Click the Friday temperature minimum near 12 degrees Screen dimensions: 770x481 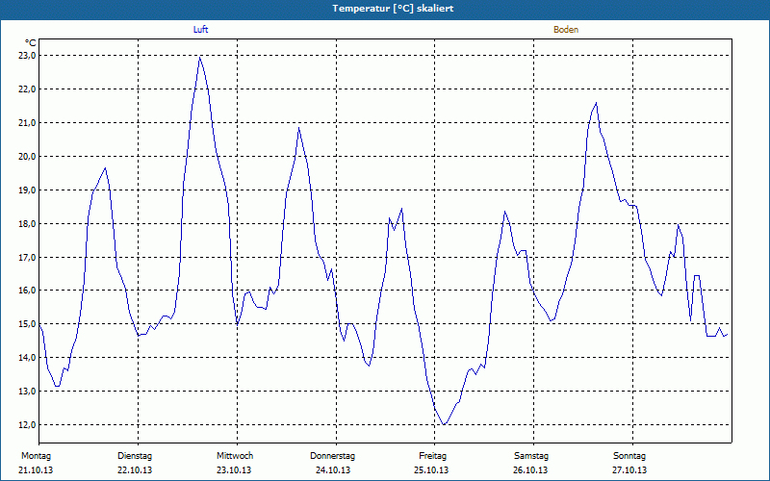coord(444,424)
